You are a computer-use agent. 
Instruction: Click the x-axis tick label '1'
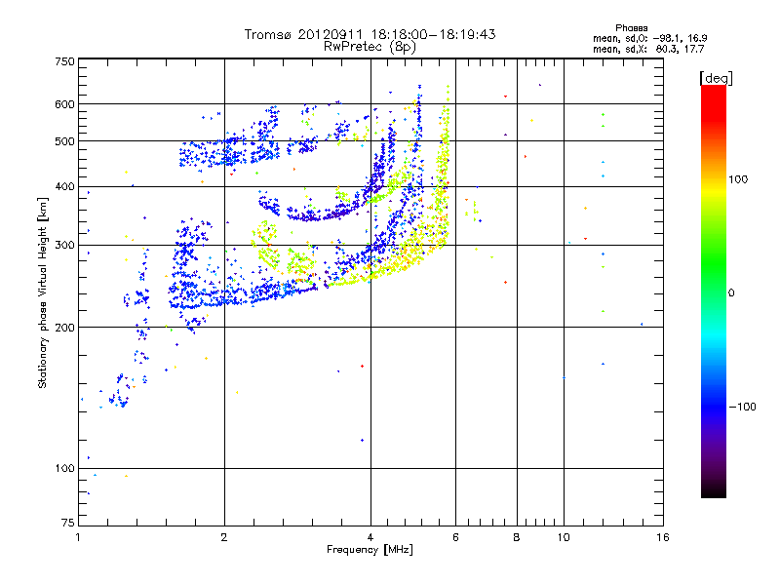tap(78, 537)
